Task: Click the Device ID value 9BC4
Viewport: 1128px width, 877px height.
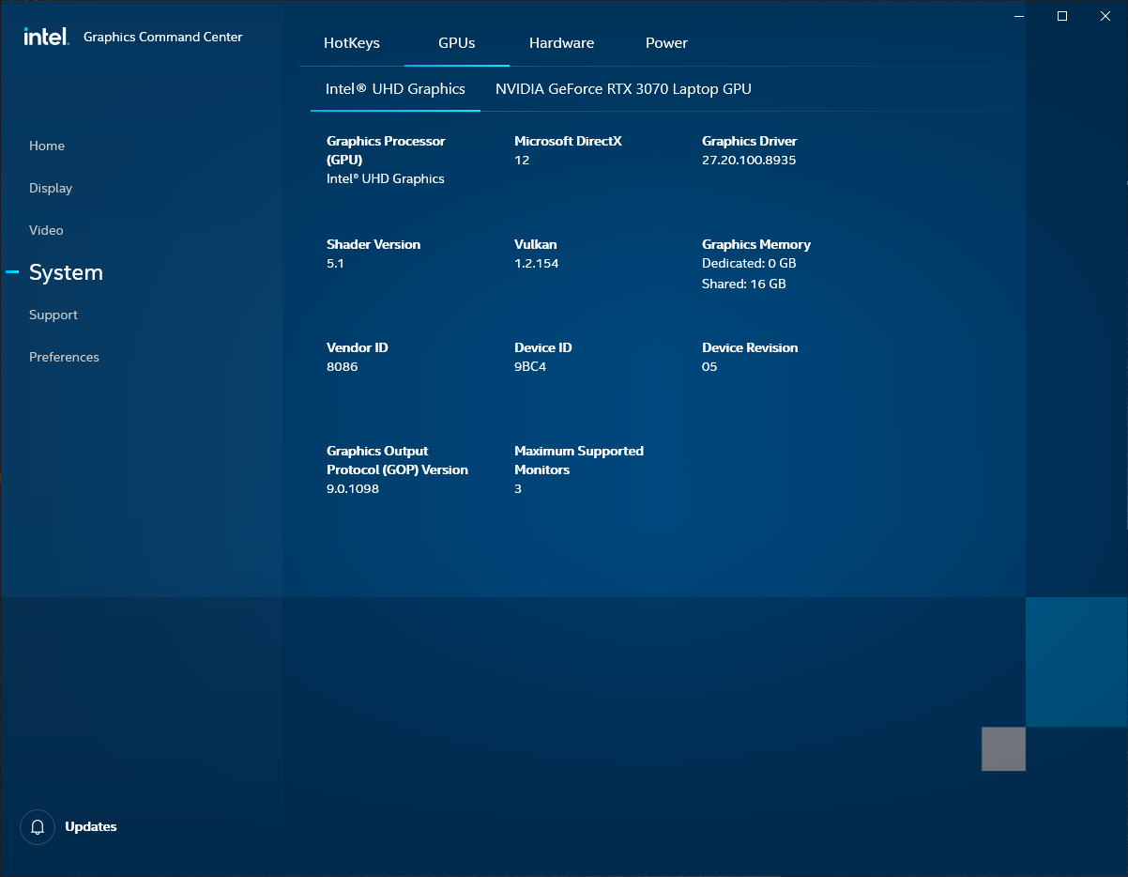Action: coord(530,367)
